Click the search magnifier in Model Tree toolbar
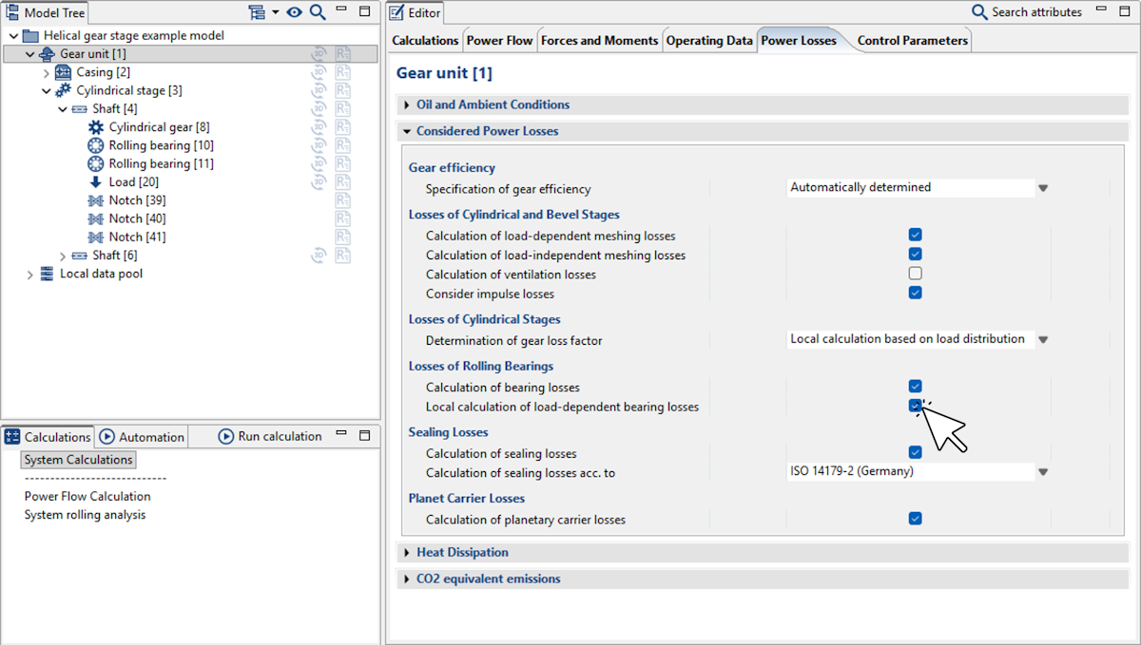Screen dimensions: 1141x645 [318, 12]
